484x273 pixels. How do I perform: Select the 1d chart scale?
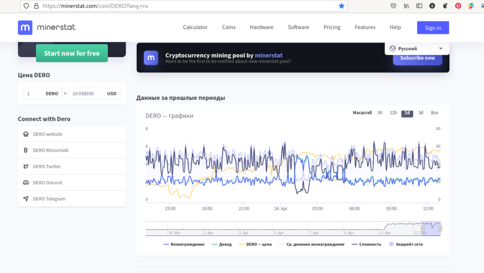click(407, 113)
